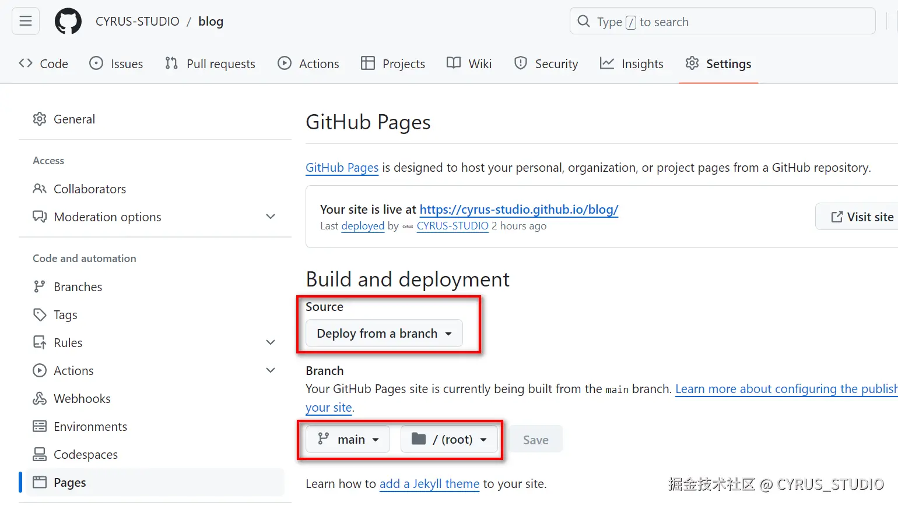This screenshot has height=506, width=898.
Task: Click the Environments icon in sidebar
Action: (x=40, y=426)
